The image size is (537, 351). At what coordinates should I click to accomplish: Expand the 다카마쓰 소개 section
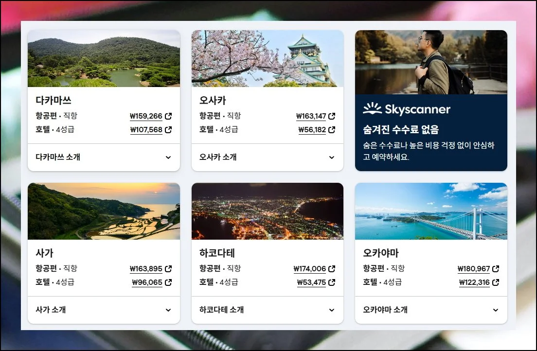(168, 158)
